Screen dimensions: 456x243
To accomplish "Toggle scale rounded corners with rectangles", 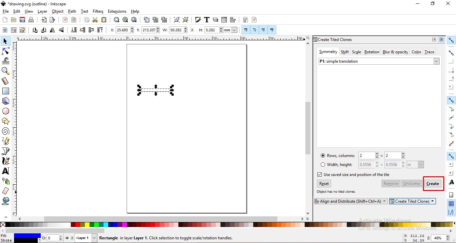I will tap(255, 30).
